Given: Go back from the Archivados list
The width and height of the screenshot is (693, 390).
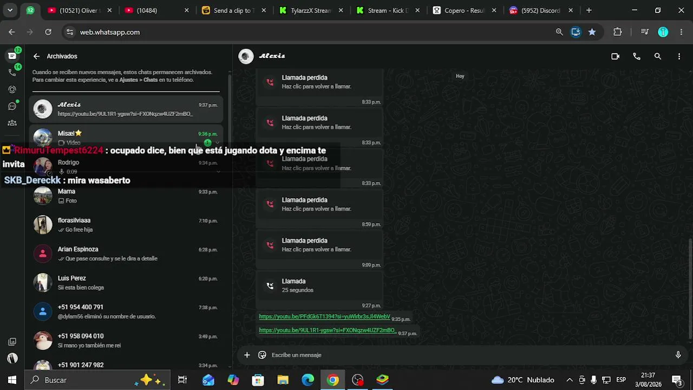Looking at the screenshot, I should 36,56.
